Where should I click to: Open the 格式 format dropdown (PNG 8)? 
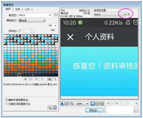click(35, 15)
